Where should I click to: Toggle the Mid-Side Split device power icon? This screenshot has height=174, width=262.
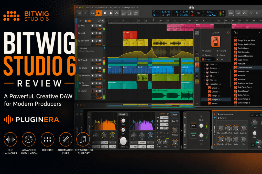(x=185, y=114)
